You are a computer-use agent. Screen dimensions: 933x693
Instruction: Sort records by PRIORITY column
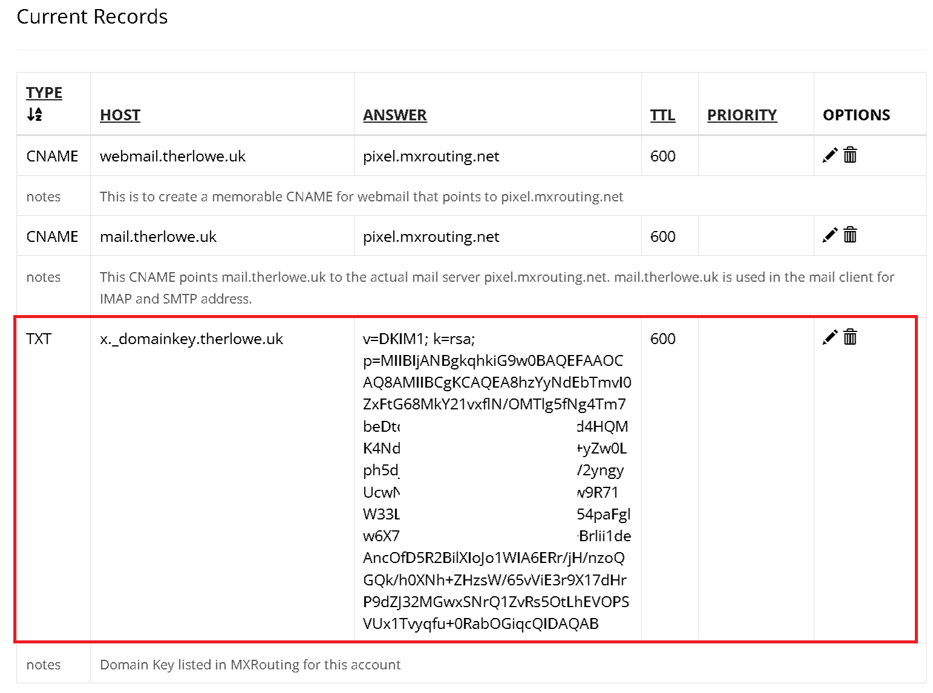tap(742, 115)
